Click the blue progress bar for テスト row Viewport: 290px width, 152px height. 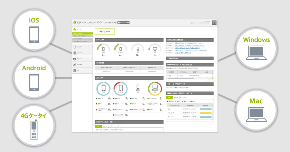point(205,109)
